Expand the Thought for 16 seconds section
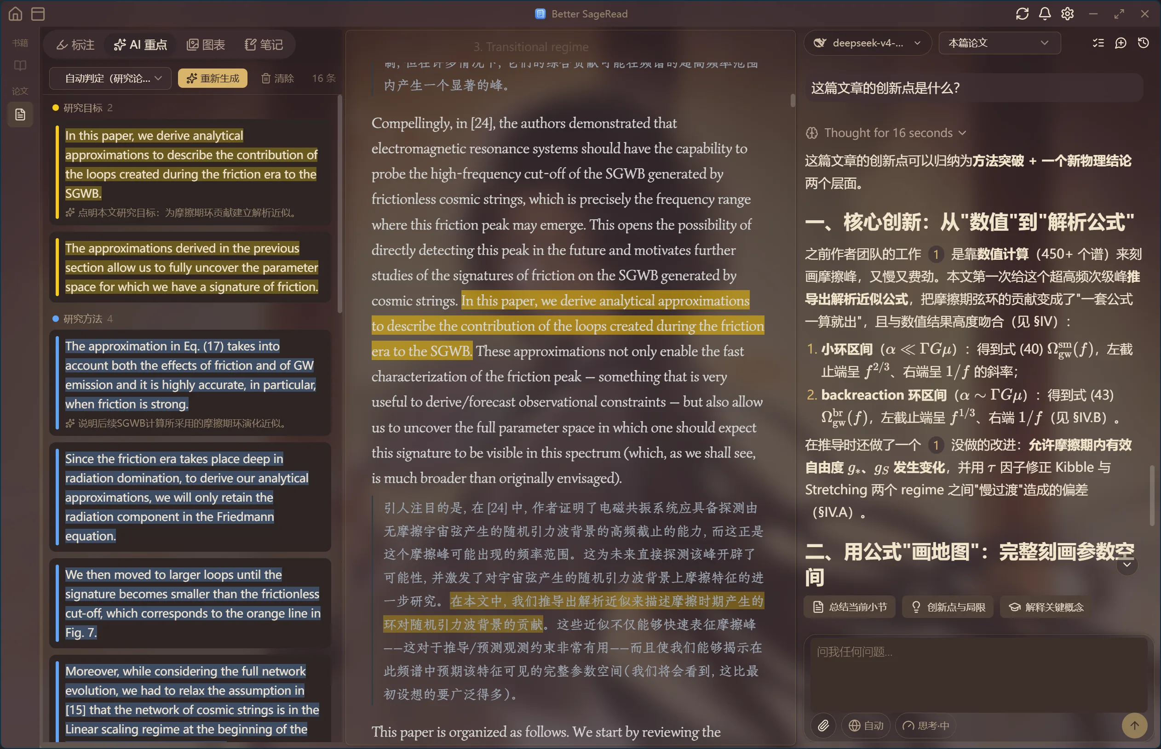The width and height of the screenshot is (1161, 749). tap(886, 133)
